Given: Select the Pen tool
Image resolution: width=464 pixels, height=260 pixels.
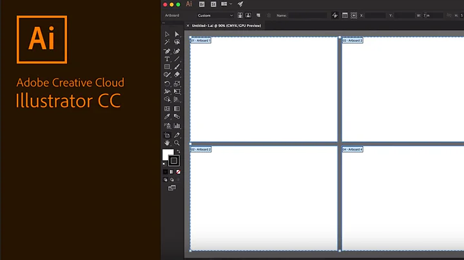Looking at the screenshot, I should [x=167, y=51].
